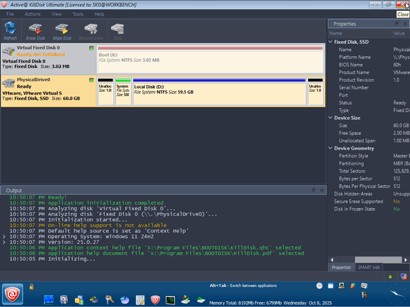
Task: Collapse the Device Size property group
Action: 331,118
